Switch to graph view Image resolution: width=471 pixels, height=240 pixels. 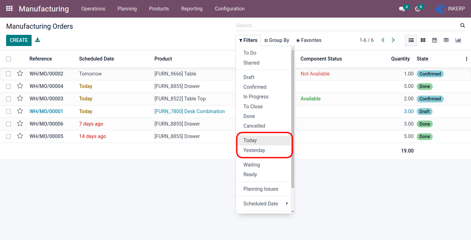point(458,40)
